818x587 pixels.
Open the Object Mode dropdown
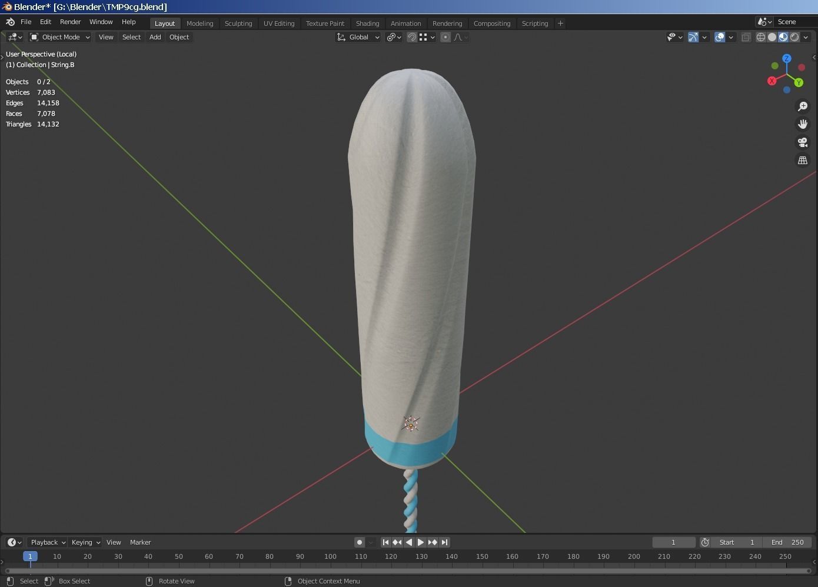pos(60,37)
